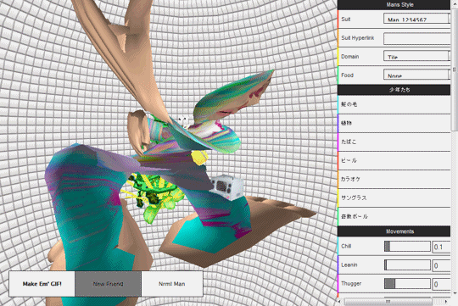This screenshot has height=306, width=458.
Task: Click the horizontal scrollbar right arrow
Action: (446, 301)
